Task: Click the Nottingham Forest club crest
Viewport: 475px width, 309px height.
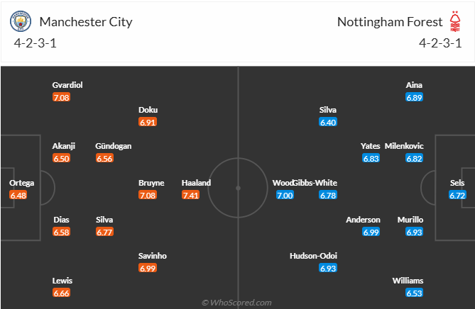Action: tap(455, 21)
